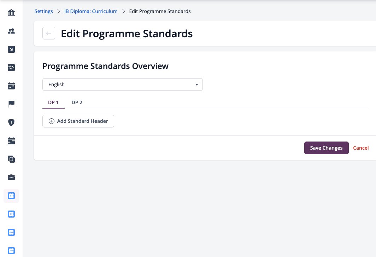Click Add Standard Header button

pyautogui.click(x=78, y=121)
